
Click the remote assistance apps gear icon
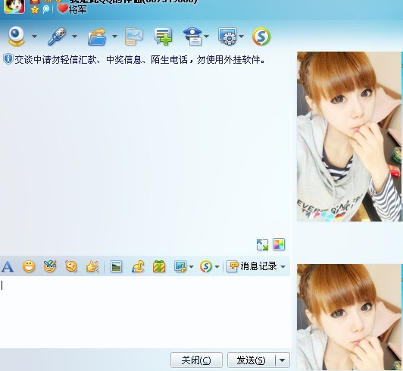[227, 36]
